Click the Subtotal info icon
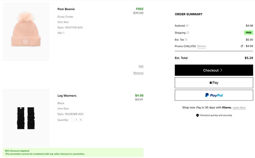The image size is (255, 158). click(x=187, y=26)
